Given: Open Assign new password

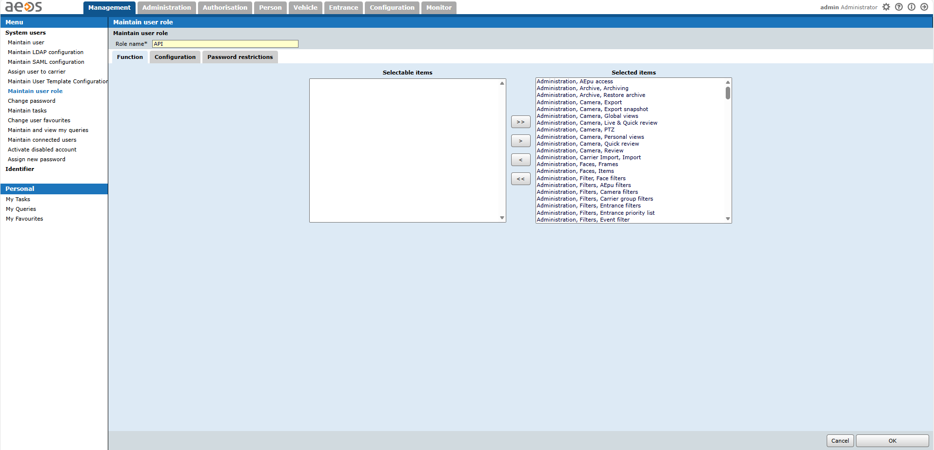Looking at the screenshot, I should tap(37, 159).
